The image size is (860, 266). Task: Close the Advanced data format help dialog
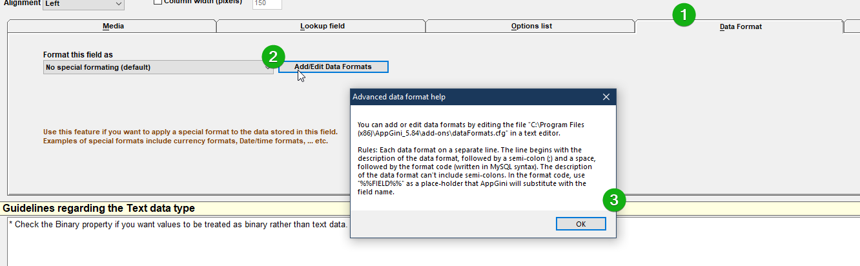point(606,97)
